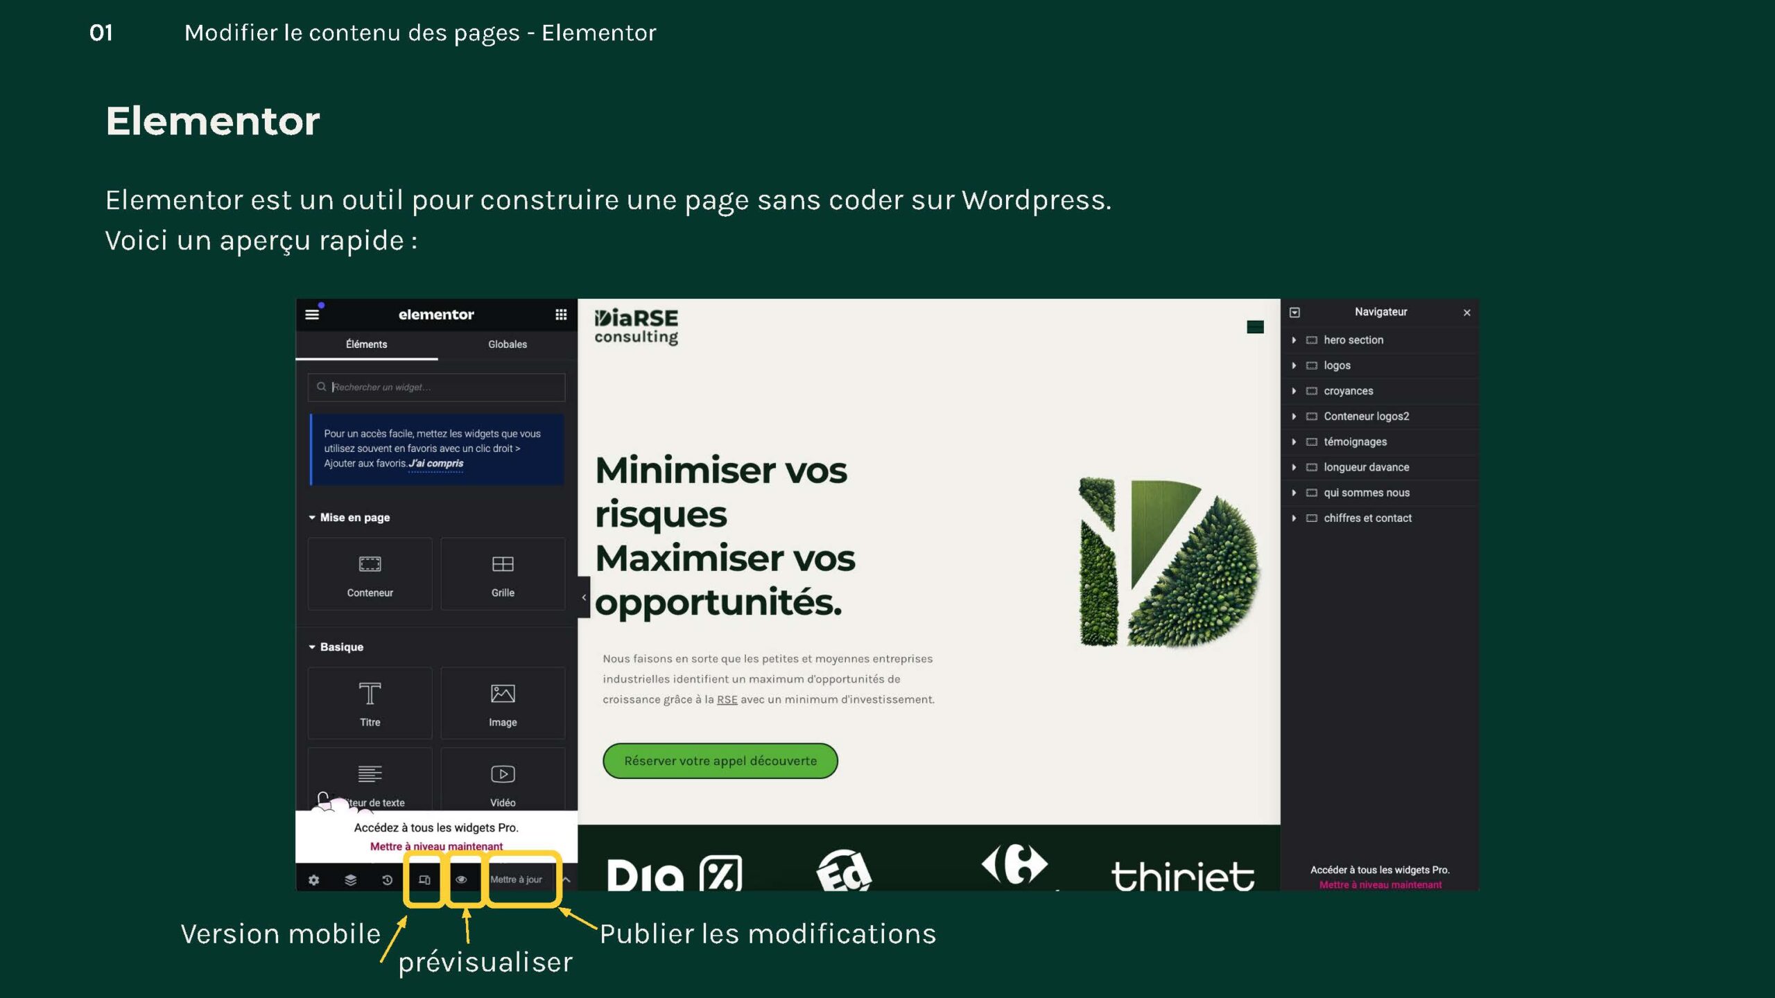Select the Titre widget
Image resolution: width=1775 pixels, height=998 pixels.
(x=370, y=703)
